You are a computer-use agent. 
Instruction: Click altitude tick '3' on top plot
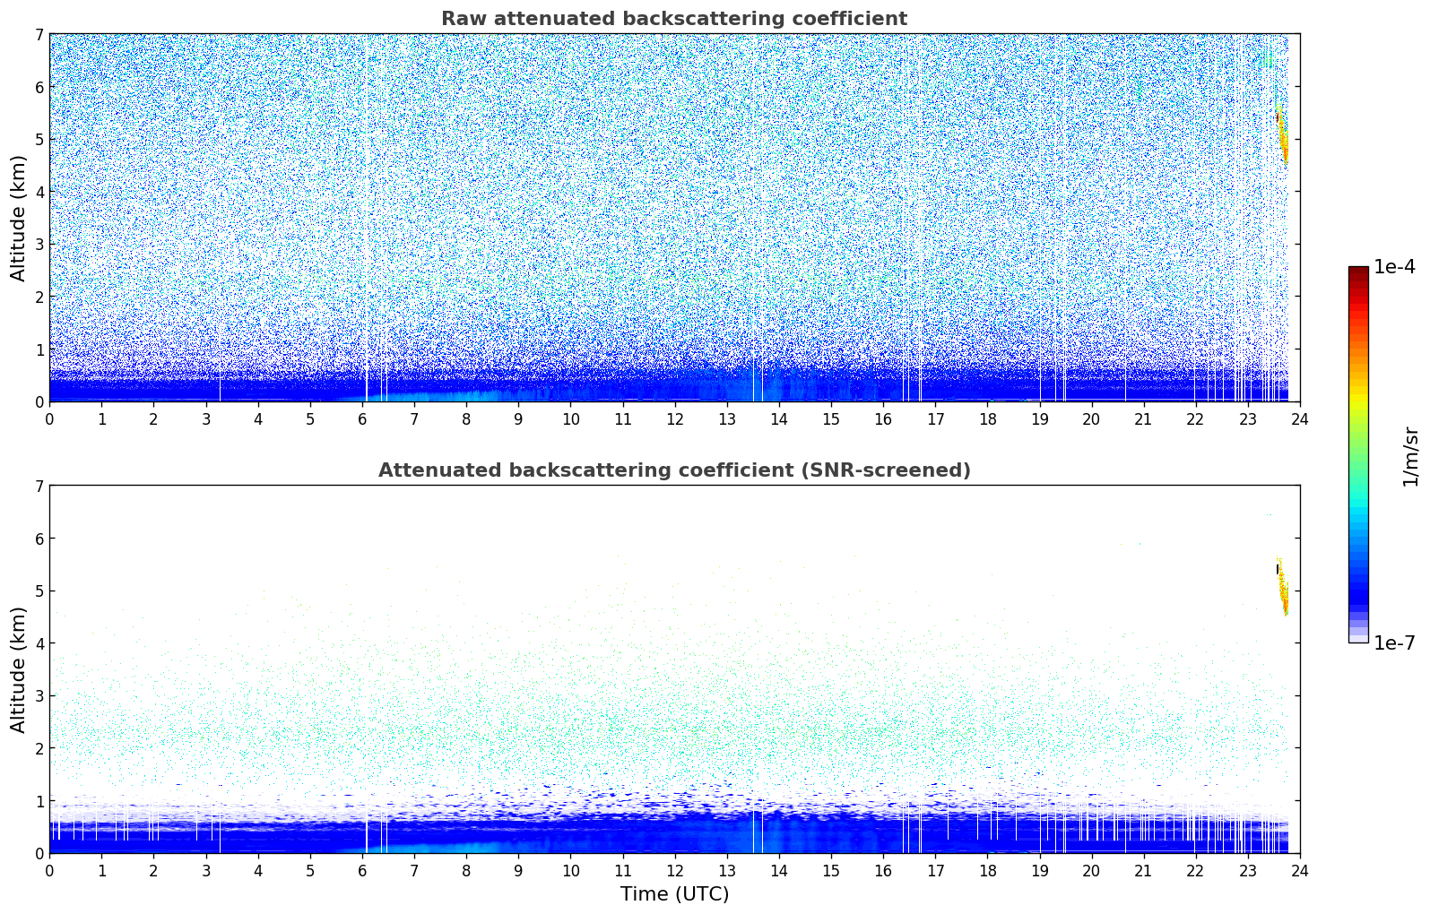39,245
